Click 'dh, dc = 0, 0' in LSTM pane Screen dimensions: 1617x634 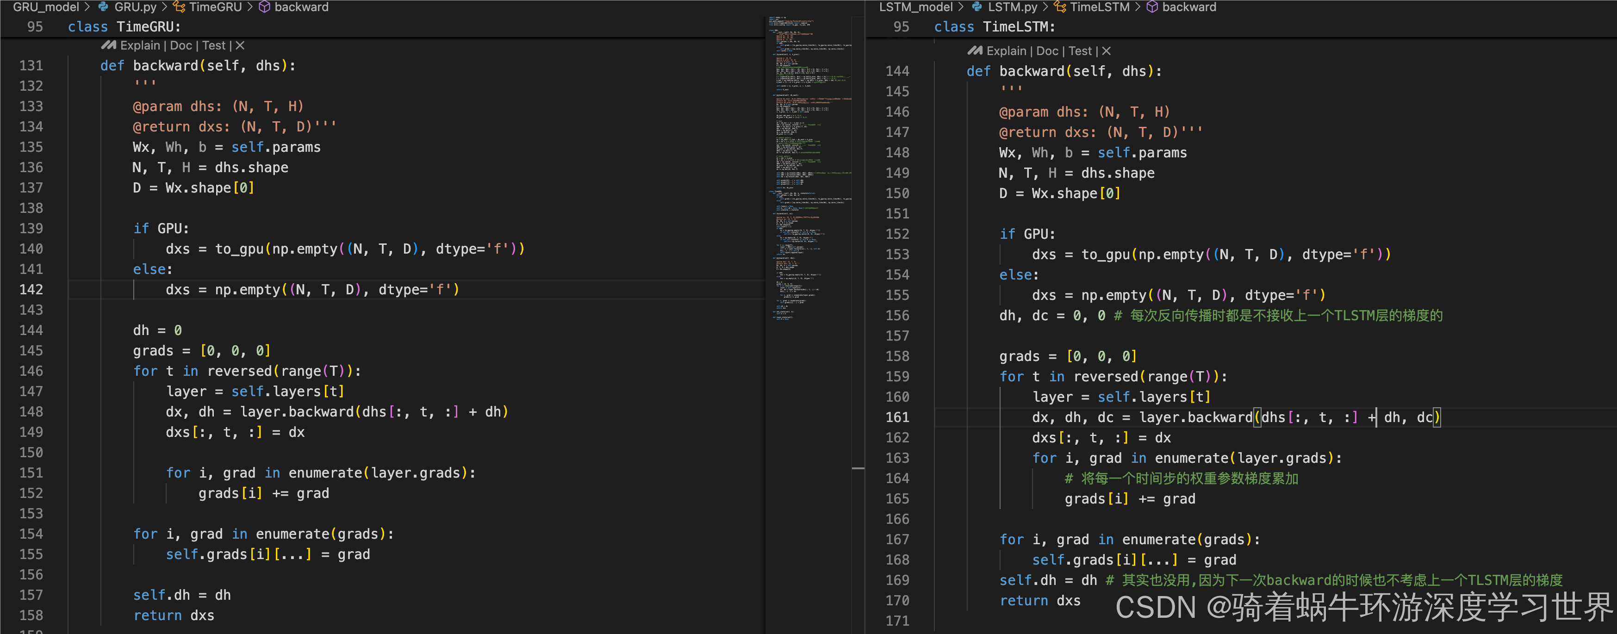click(x=1052, y=316)
